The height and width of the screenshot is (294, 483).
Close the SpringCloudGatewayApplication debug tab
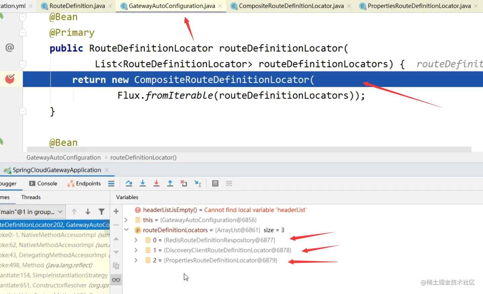pos(107,170)
